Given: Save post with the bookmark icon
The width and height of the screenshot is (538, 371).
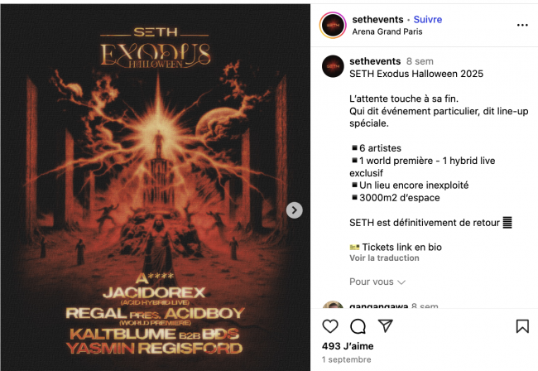Looking at the screenshot, I should 522,326.
